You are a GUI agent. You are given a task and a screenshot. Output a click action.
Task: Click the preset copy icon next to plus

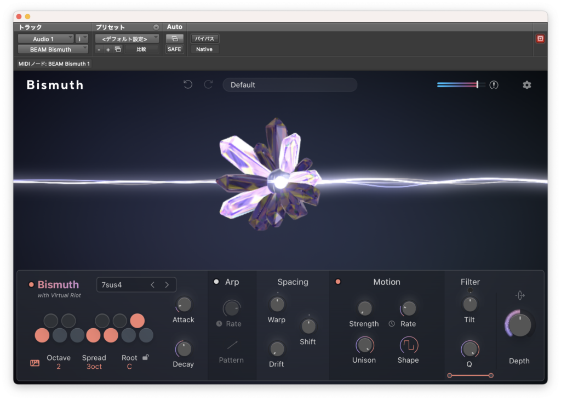click(118, 49)
